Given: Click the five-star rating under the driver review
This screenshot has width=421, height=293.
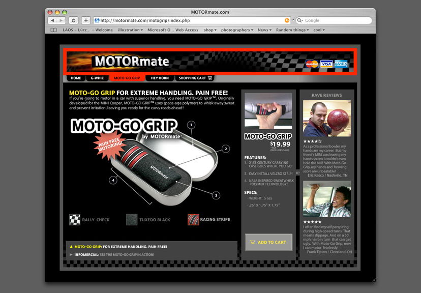Looking at the screenshot, I should (x=312, y=222).
